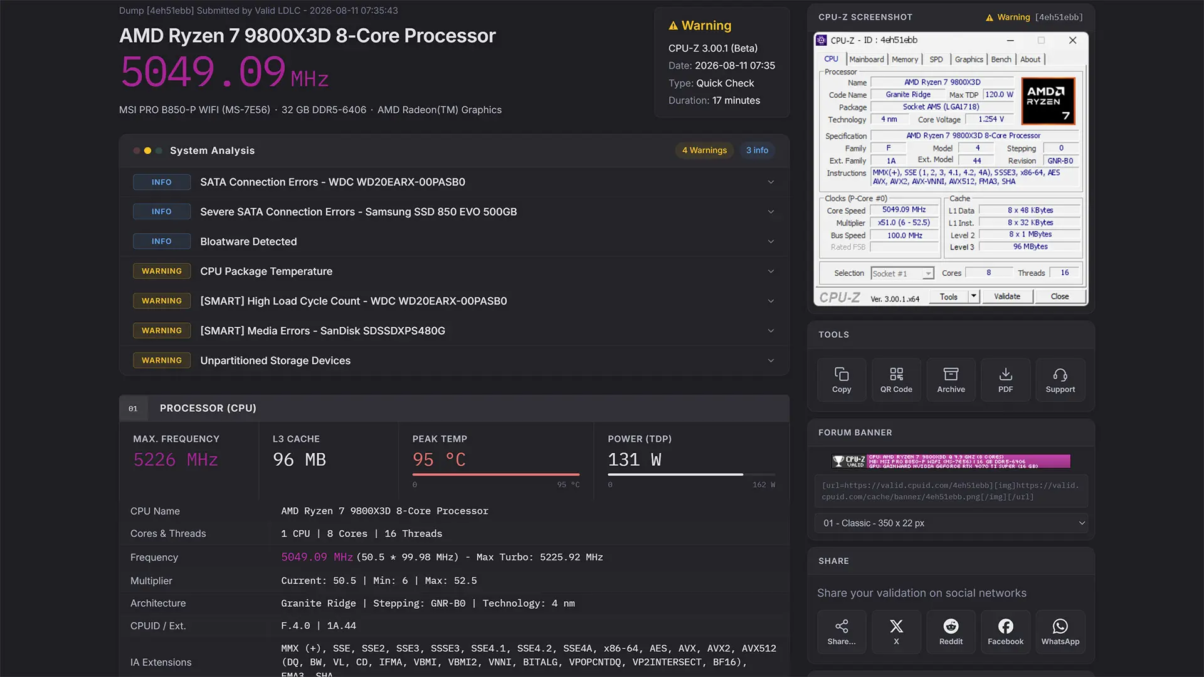1204x677 pixels.
Task: Click the 95 °C peak temp value
Action: point(439,460)
